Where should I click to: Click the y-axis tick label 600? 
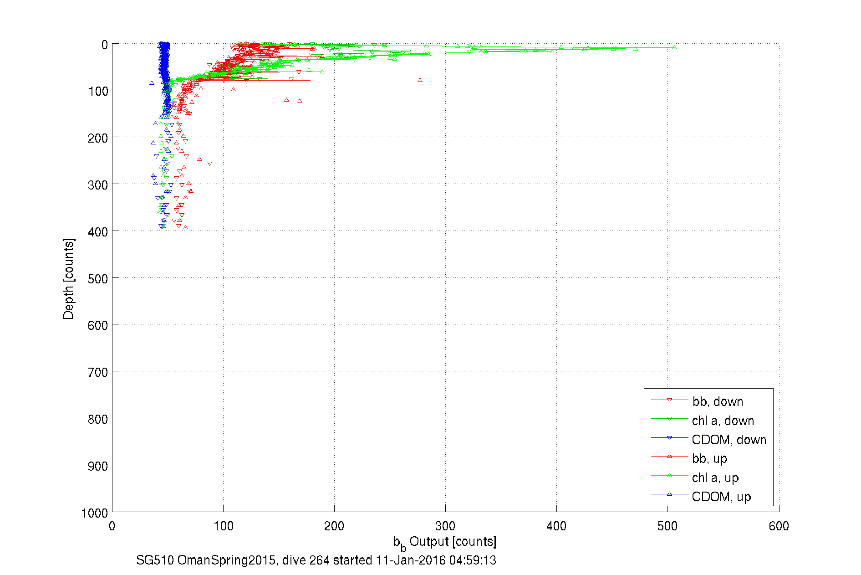coord(98,325)
